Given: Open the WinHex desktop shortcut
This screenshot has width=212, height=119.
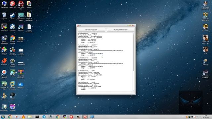Looking at the screenshot, I should click(x=13, y=107).
